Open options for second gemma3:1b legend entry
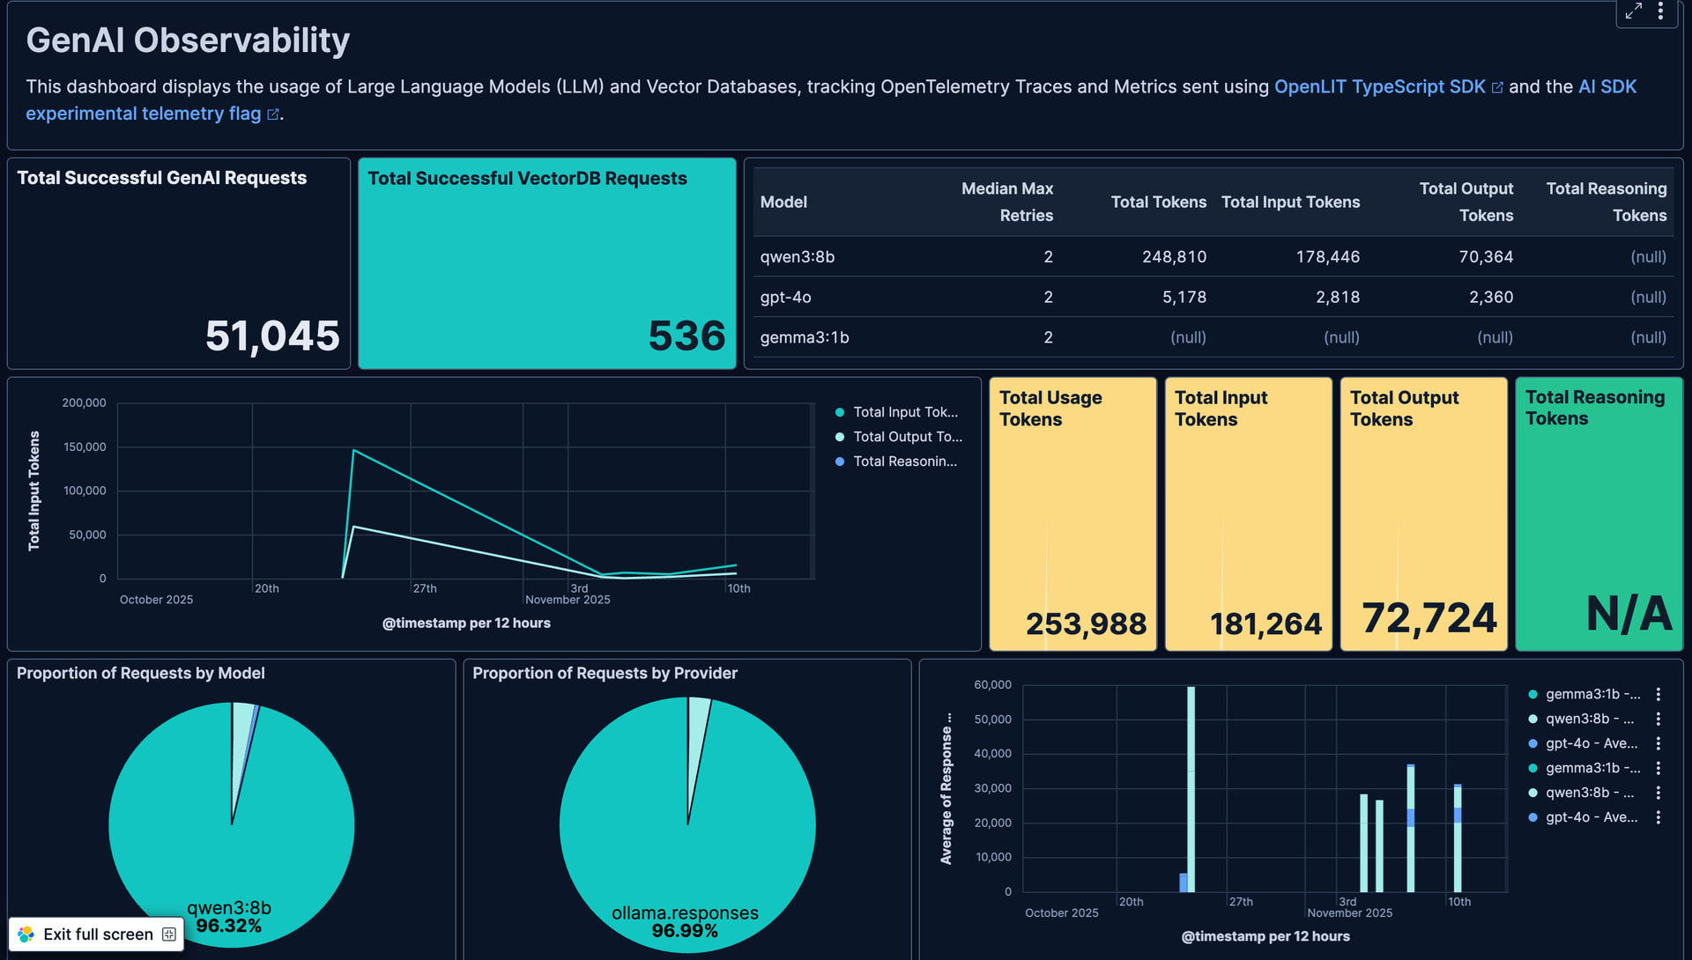Viewport: 1692px width, 960px height. (x=1658, y=768)
